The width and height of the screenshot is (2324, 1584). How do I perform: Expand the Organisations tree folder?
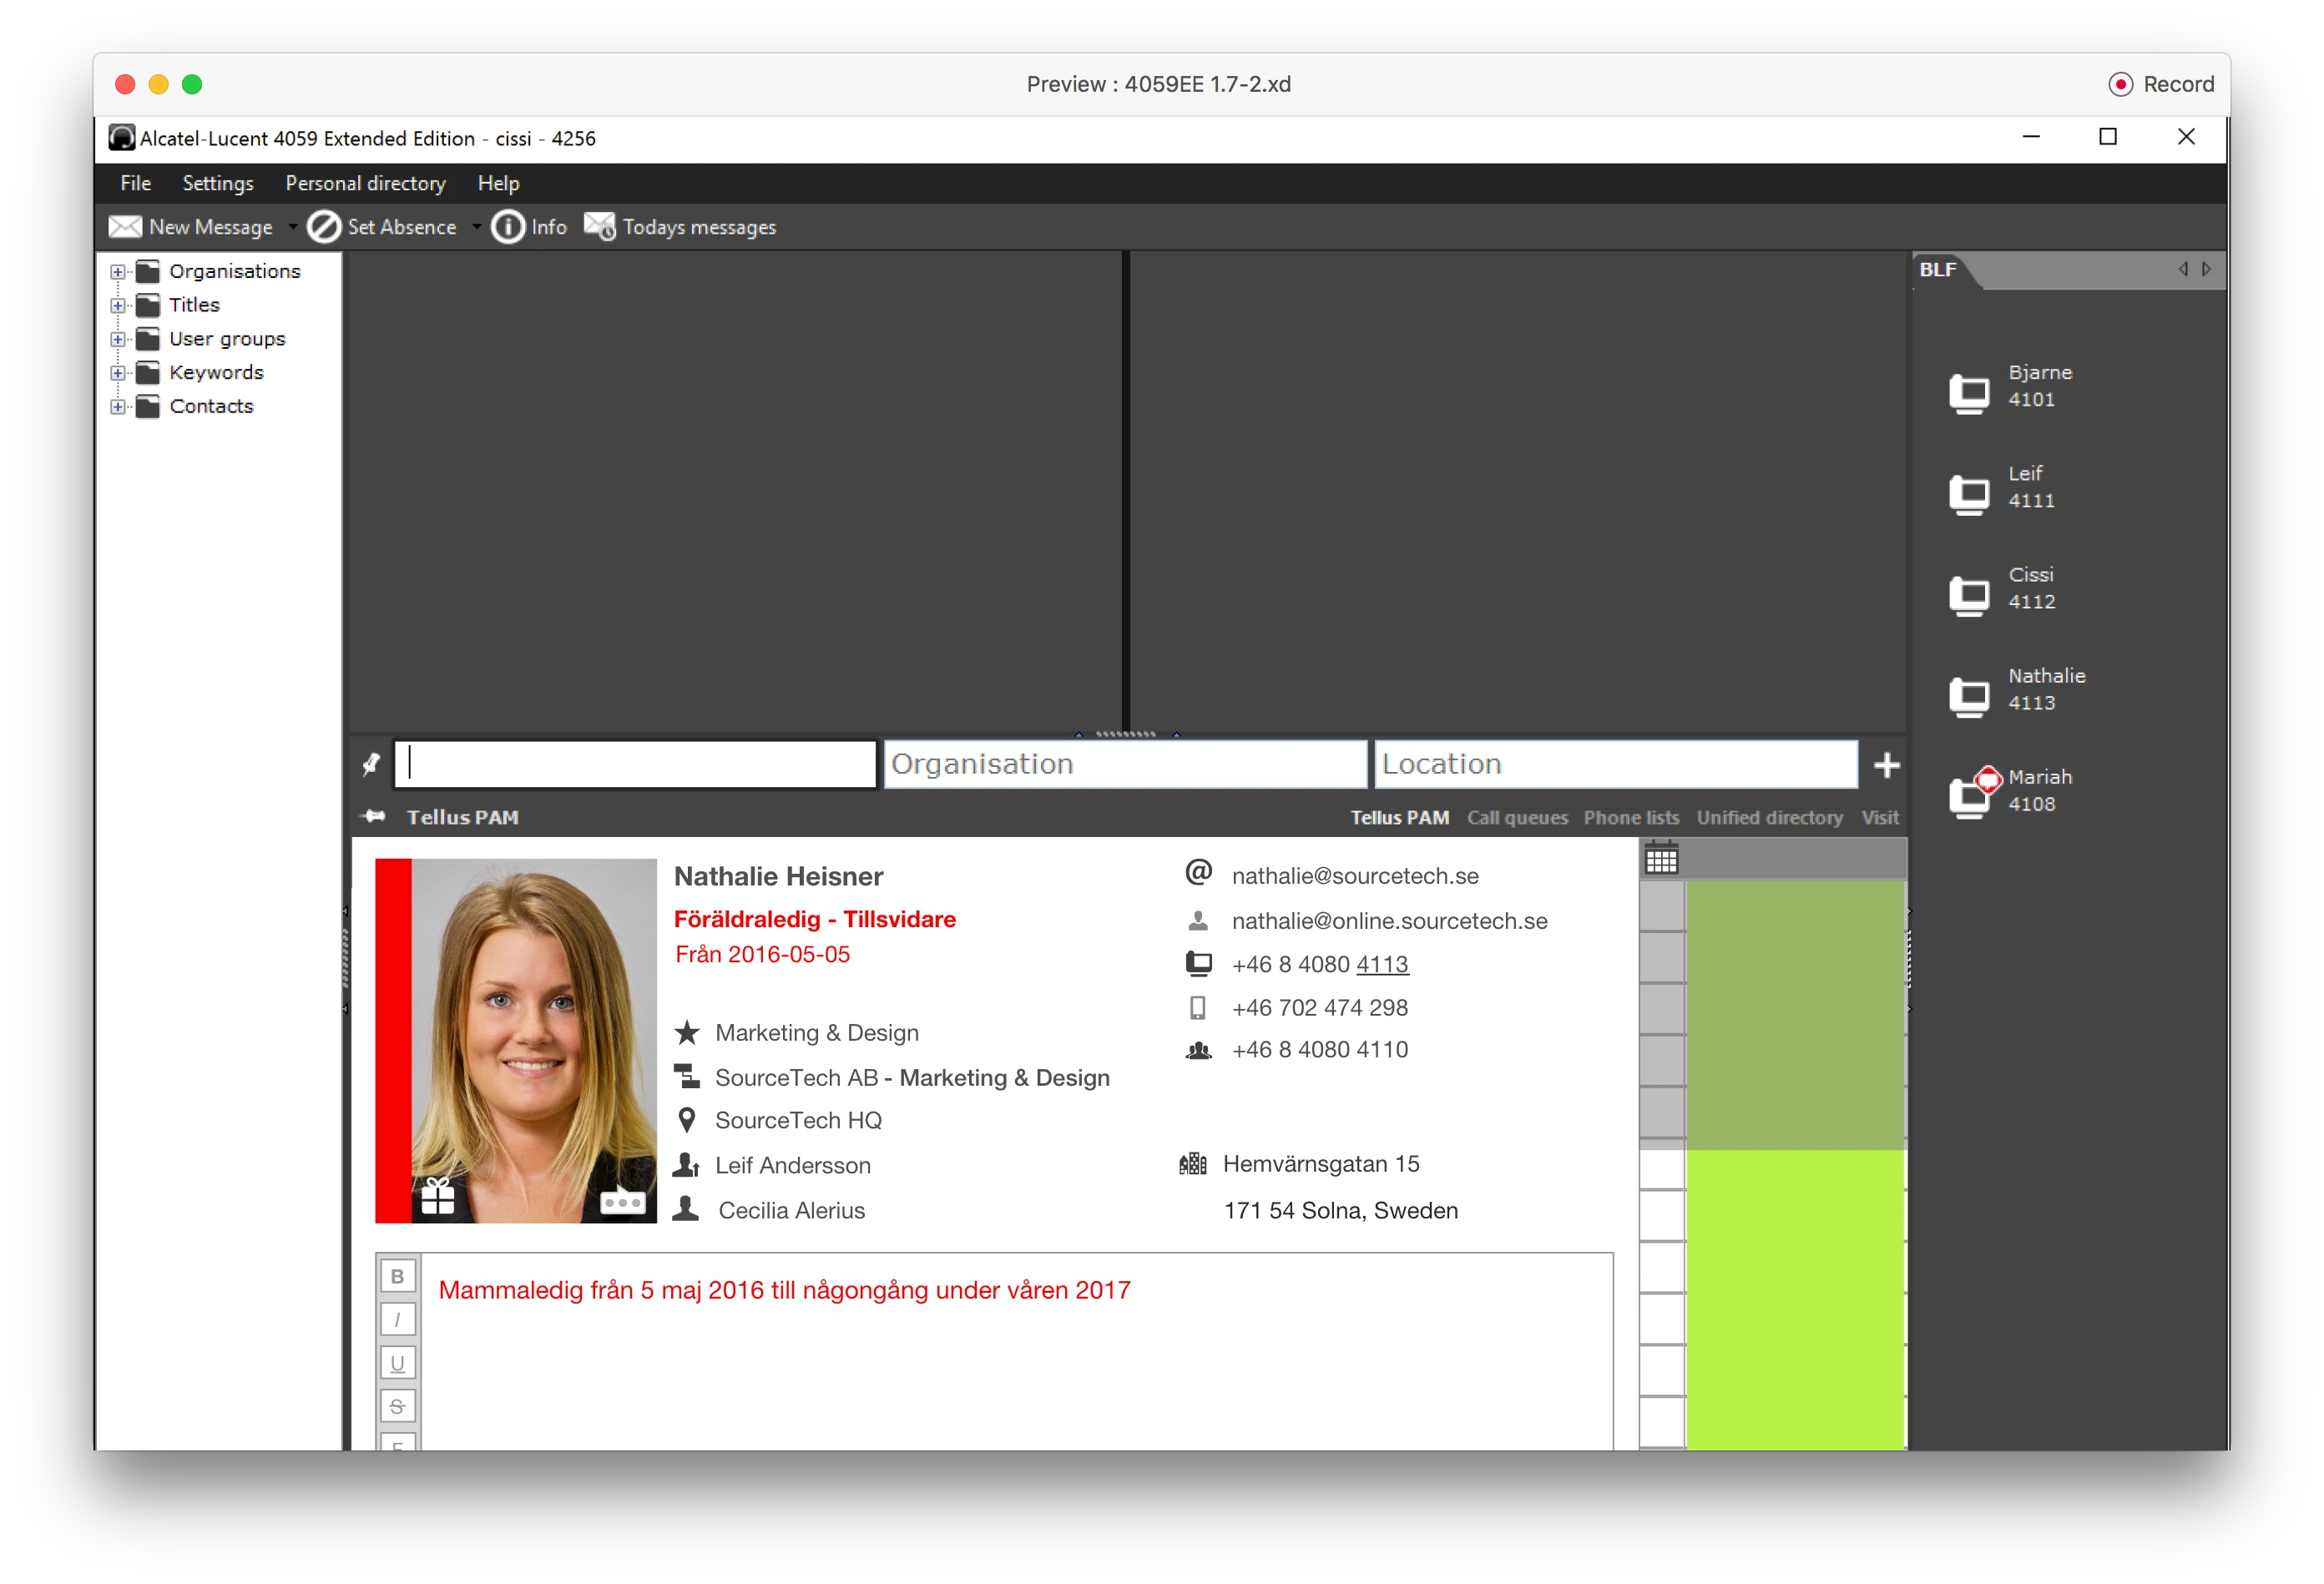coord(118,272)
